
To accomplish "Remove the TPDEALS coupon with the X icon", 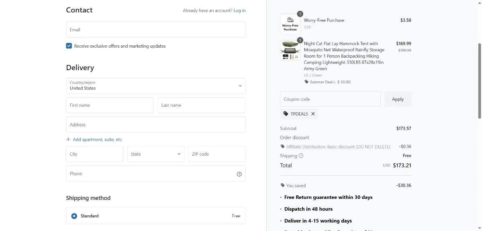I will tap(313, 114).
